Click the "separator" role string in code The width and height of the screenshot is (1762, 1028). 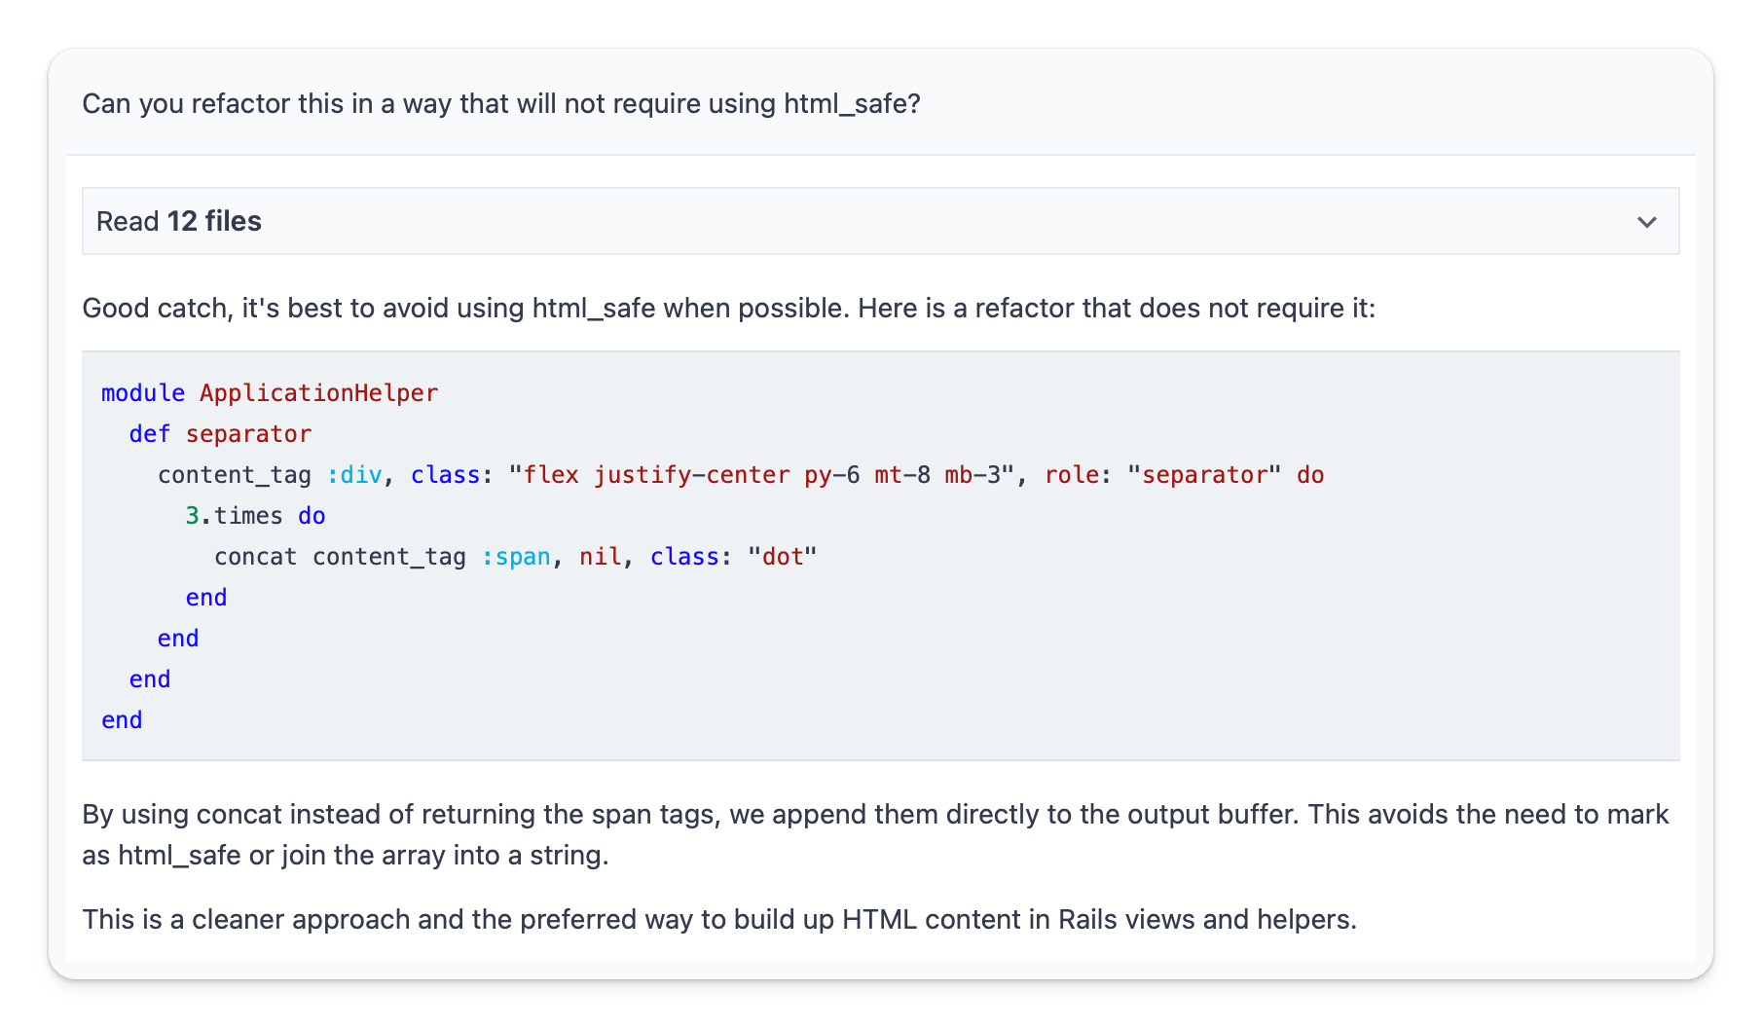(1204, 475)
